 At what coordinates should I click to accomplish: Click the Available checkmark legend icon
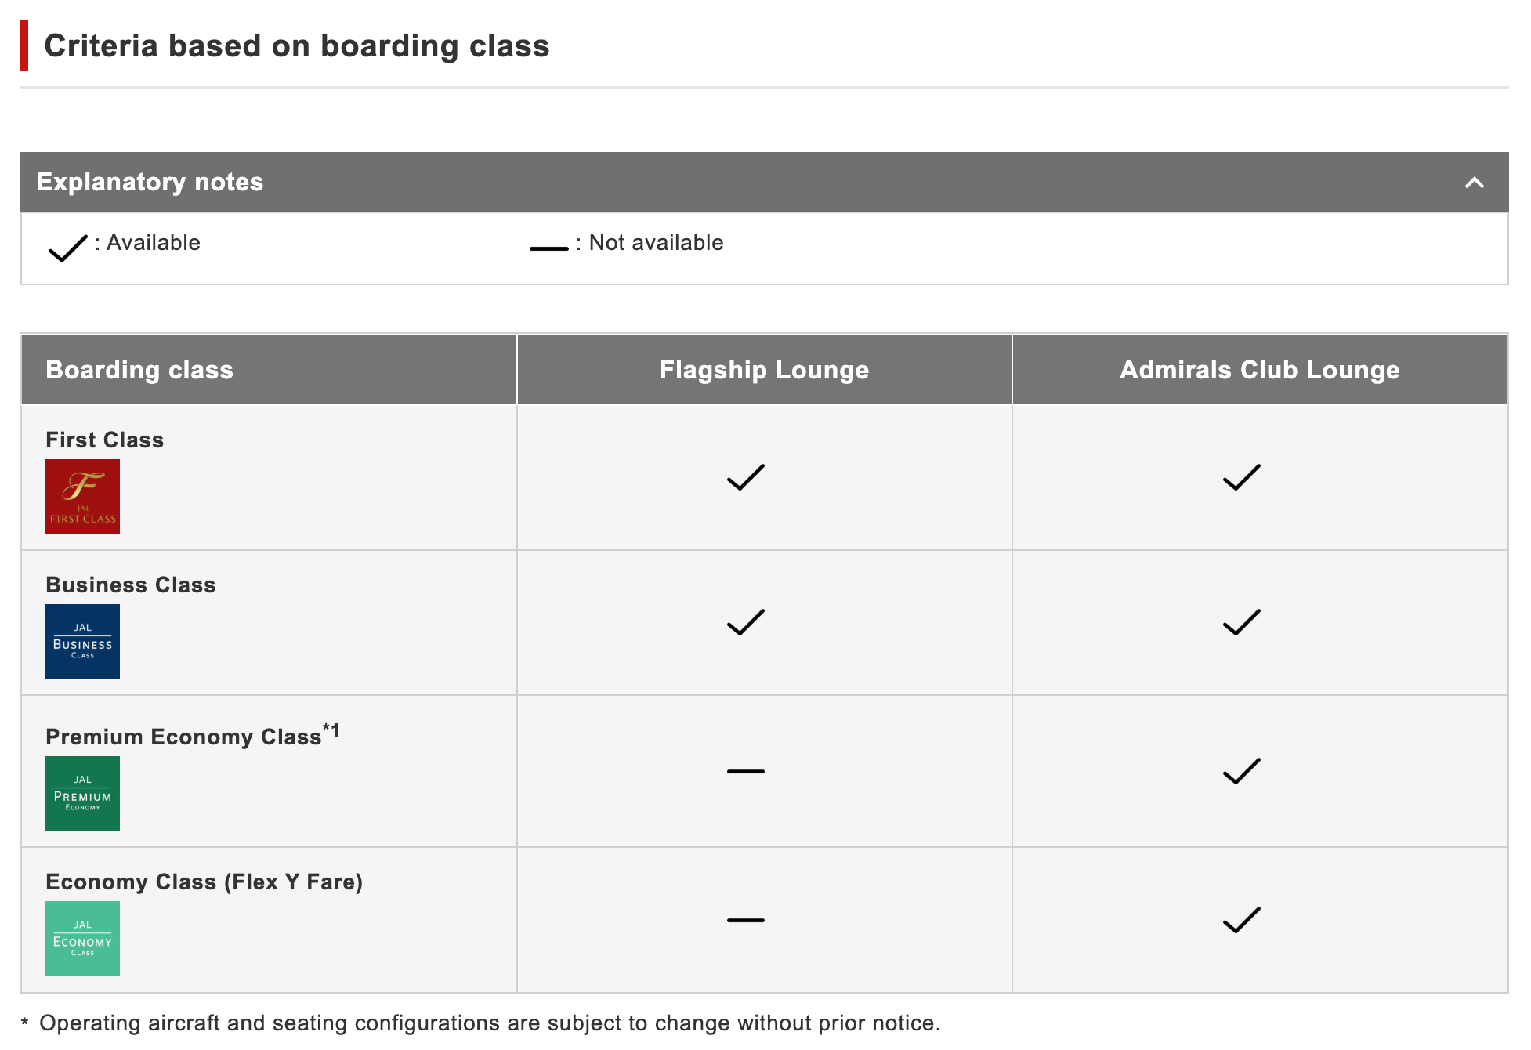[68, 248]
